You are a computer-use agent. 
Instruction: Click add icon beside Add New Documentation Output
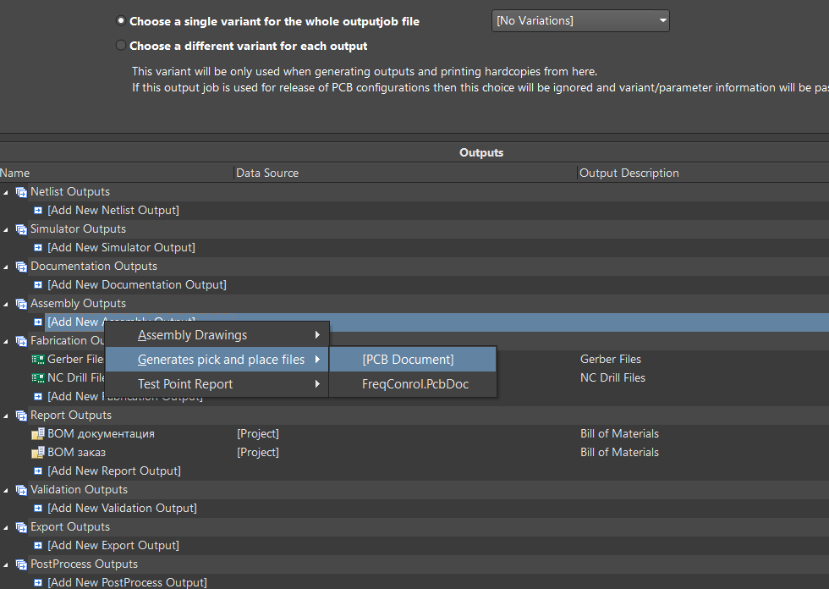[x=38, y=285]
